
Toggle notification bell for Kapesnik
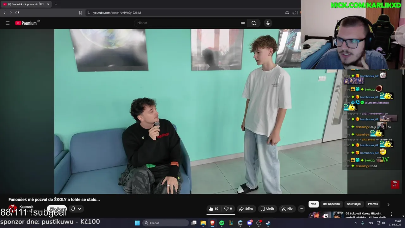(x=73, y=209)
